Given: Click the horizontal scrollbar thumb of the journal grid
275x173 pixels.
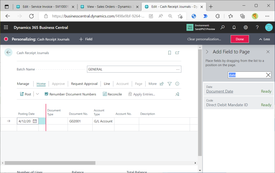Looking at the screenshot, I should tap(50, 163).
